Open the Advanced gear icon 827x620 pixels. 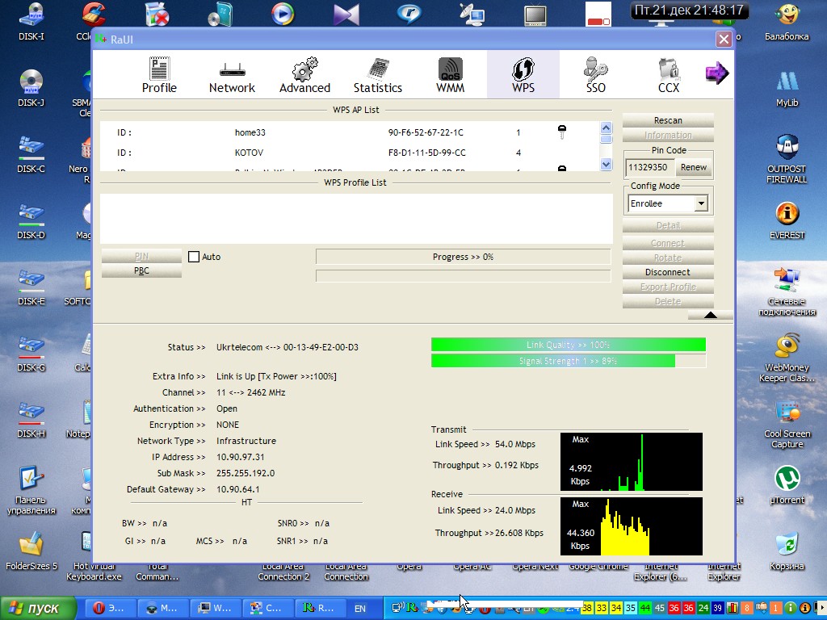[304, 75]
